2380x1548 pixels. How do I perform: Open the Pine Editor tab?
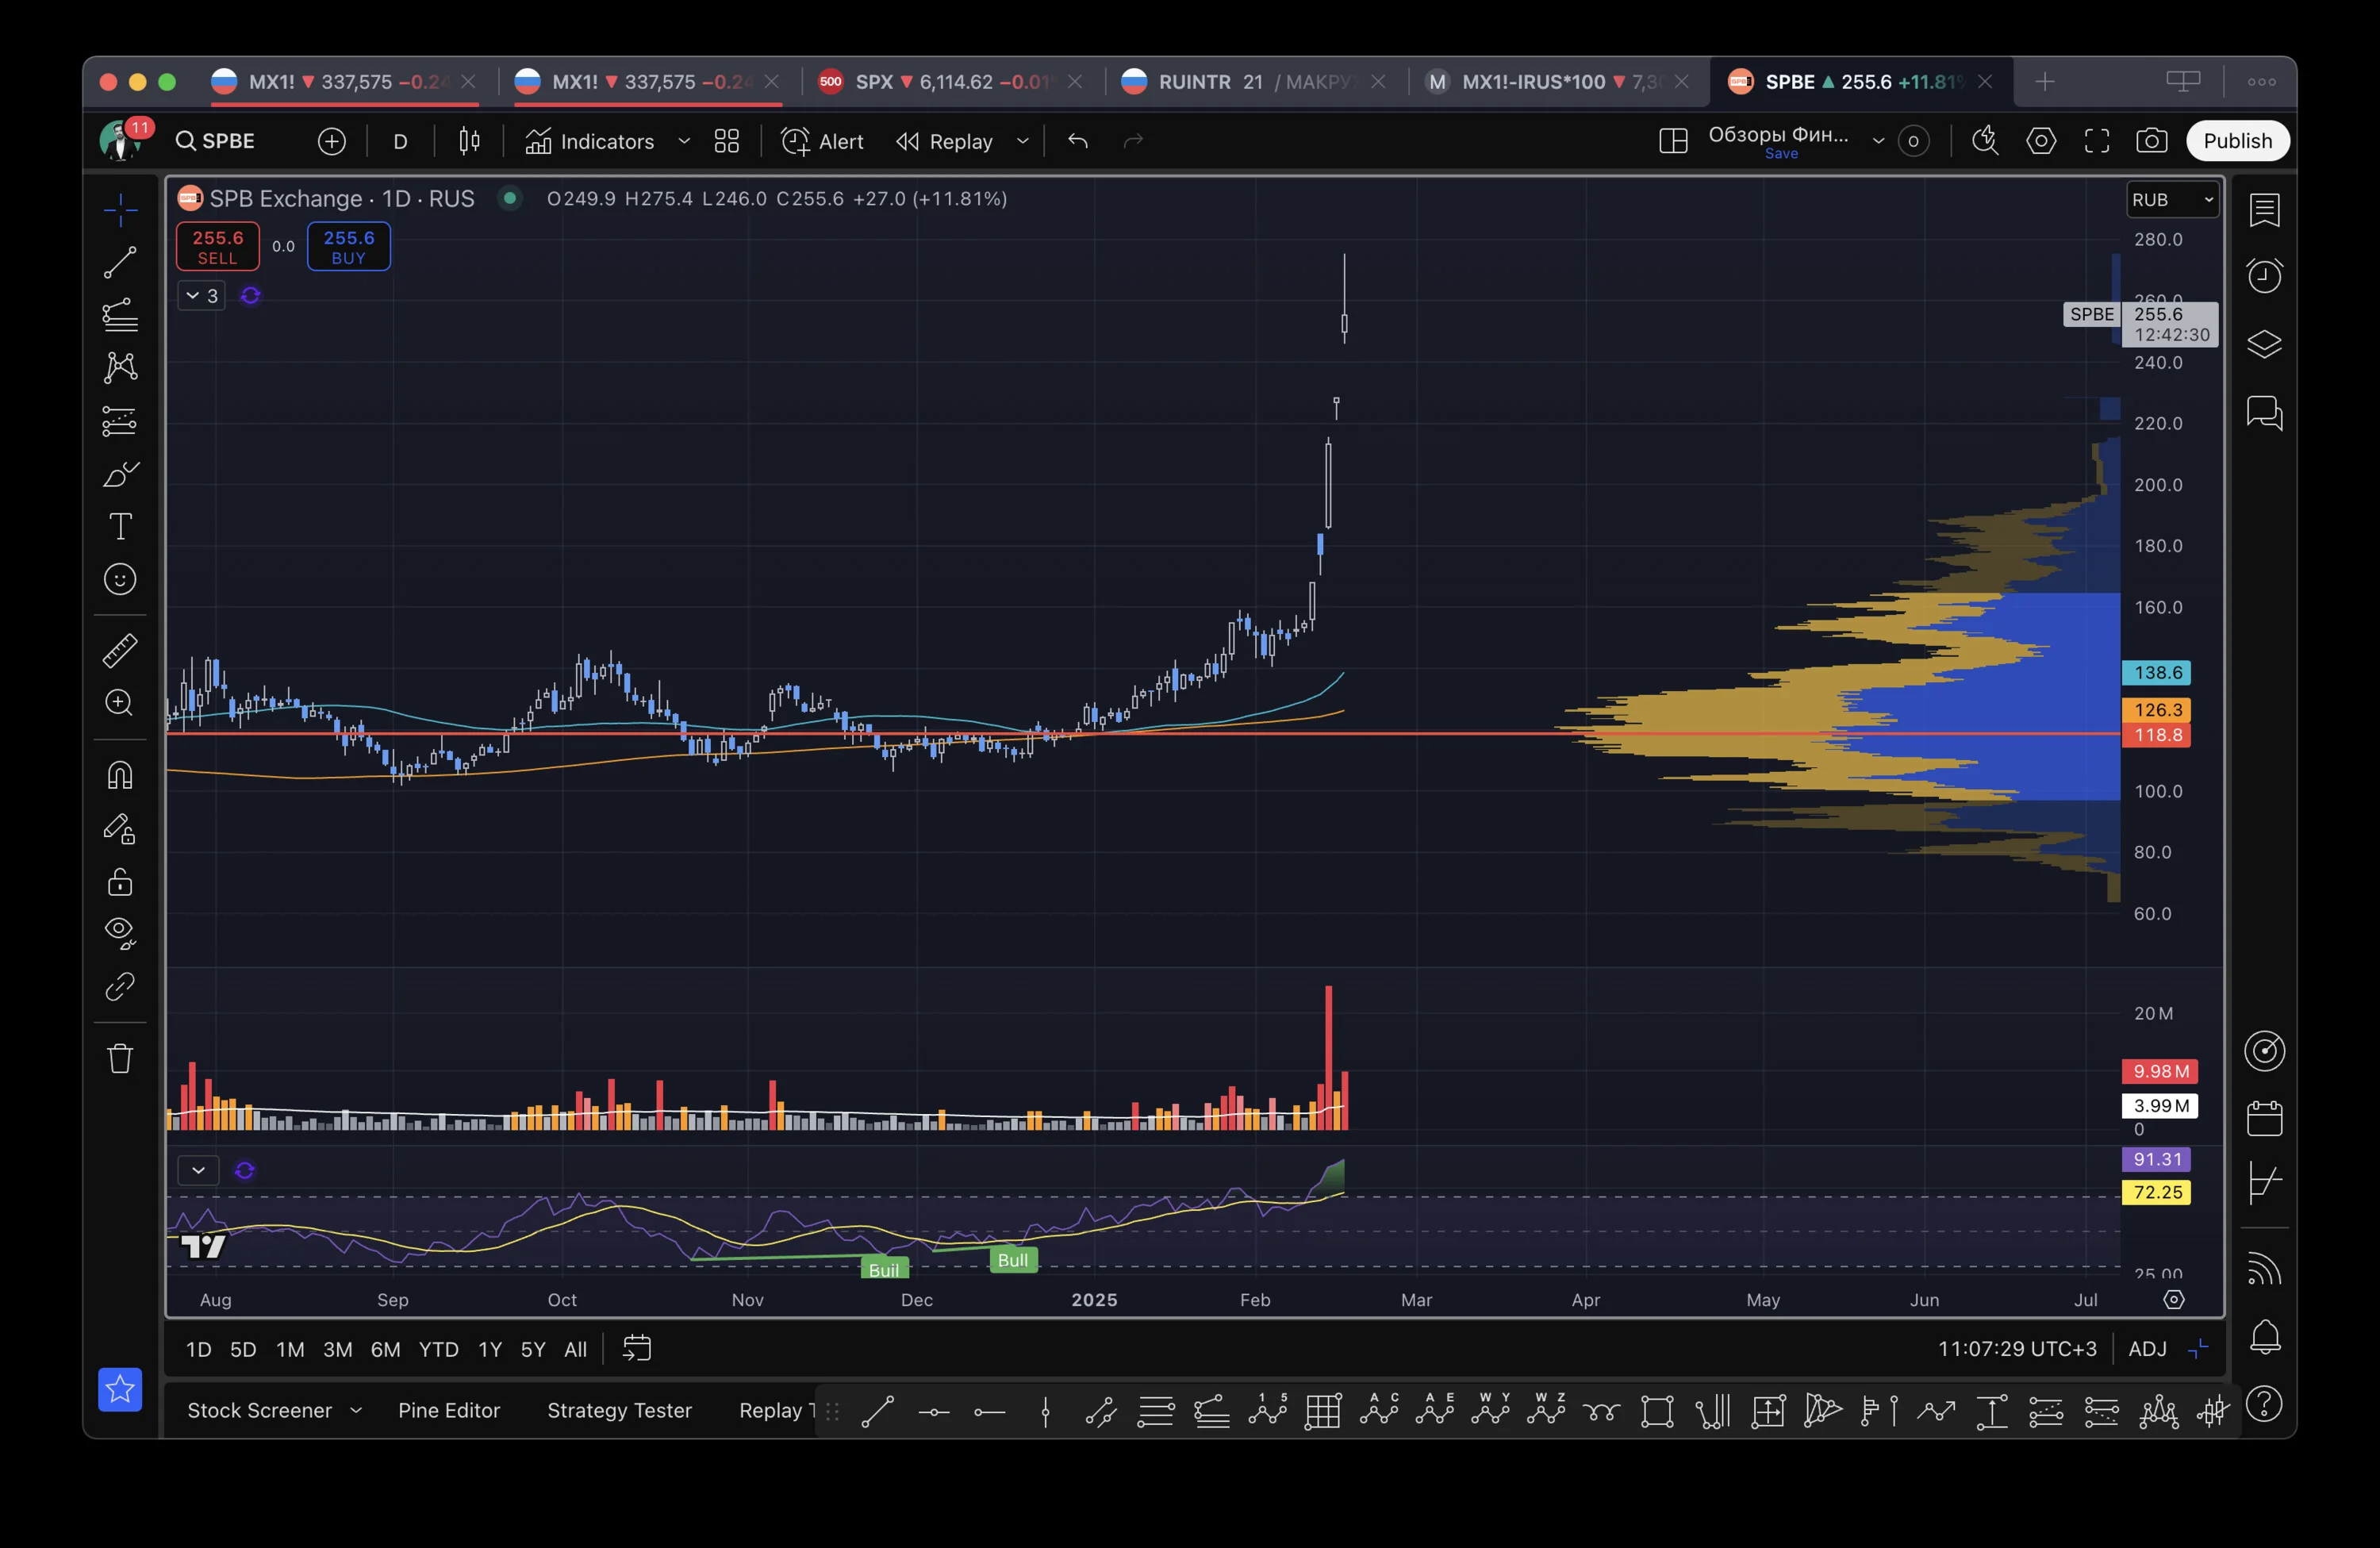pos(449,1410)
